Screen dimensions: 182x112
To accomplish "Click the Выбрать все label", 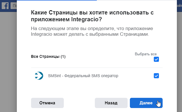I will (146, 54).
